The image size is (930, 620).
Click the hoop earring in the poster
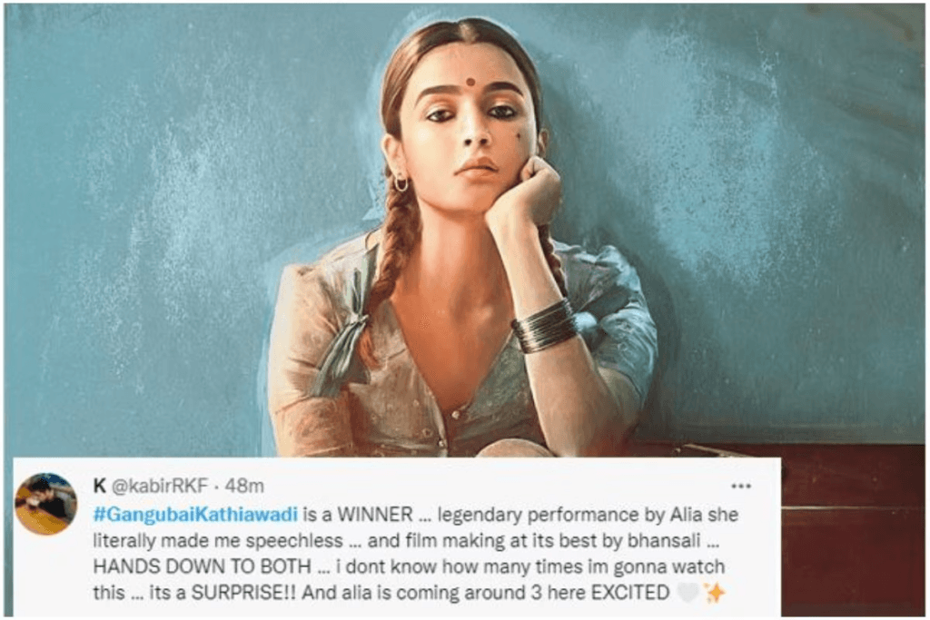coord(401,183)
